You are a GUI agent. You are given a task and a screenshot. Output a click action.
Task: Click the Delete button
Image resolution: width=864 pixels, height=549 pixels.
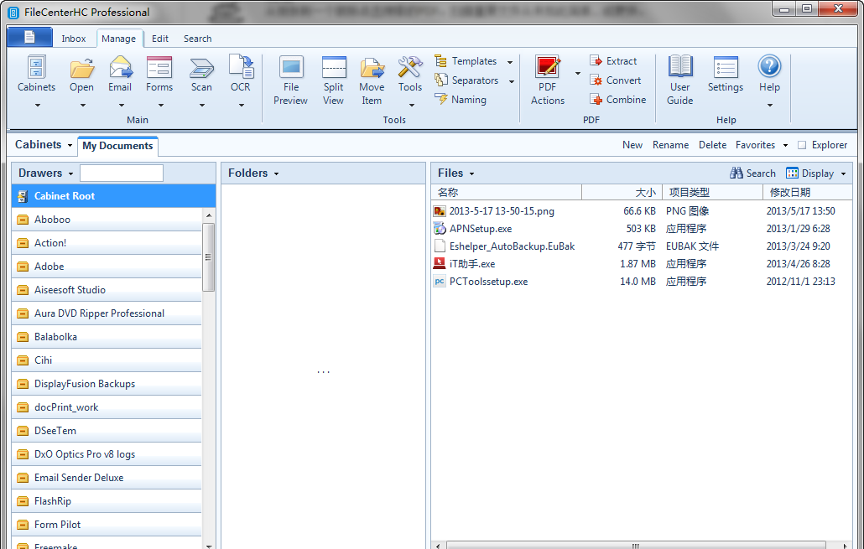coord(712,145)
